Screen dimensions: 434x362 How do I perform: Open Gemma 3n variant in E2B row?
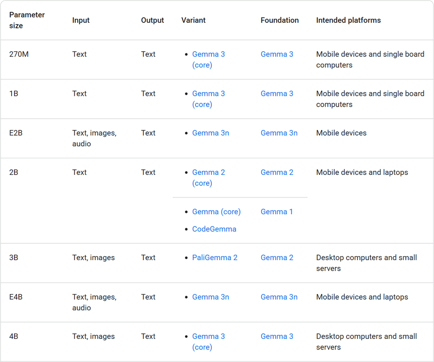pos(211,133)
